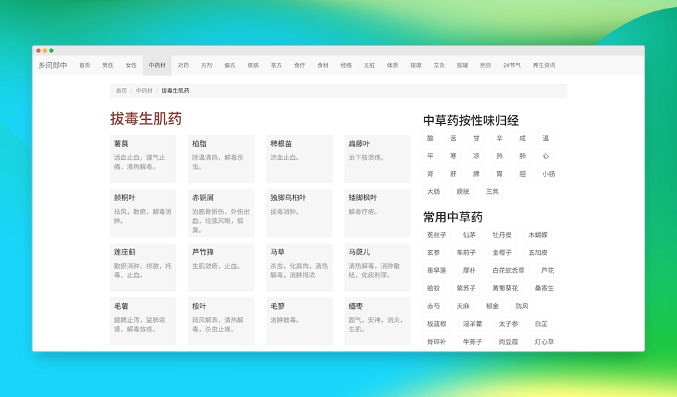677x397 pixels.
Task: Click the 拔毒生肌药 page heading
Action: [146, 119]
